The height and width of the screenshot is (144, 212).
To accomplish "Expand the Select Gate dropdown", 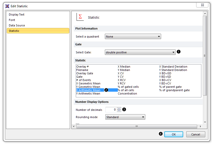I will tap(140, 52).
